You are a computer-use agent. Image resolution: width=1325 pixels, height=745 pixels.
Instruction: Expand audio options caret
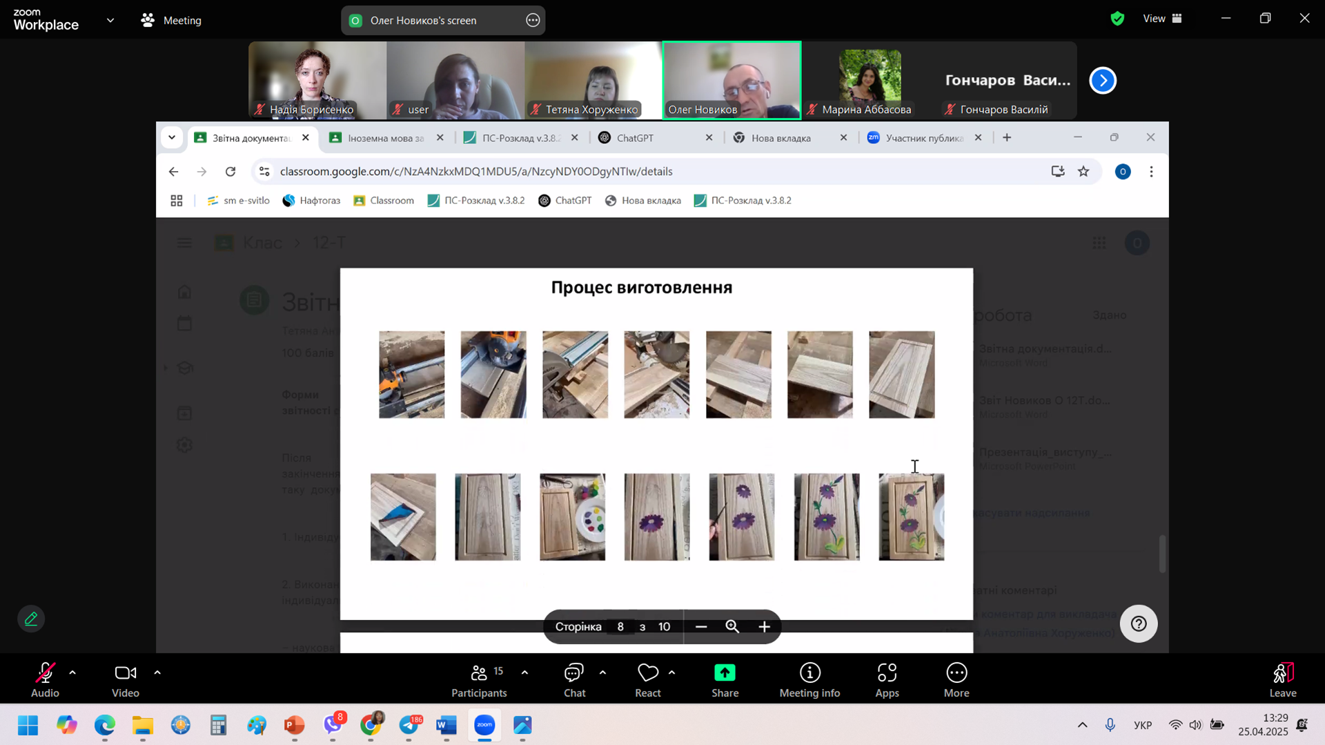coord(72,673)
